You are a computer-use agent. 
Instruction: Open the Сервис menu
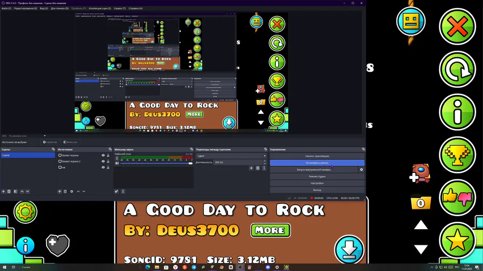120,8
